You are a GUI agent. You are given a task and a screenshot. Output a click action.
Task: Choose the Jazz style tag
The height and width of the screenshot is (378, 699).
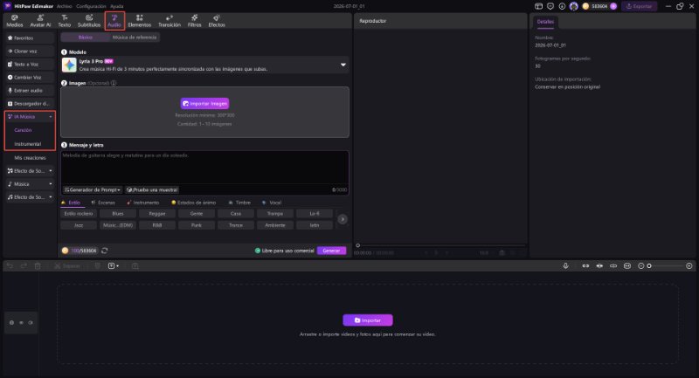[x=79, y=225]
